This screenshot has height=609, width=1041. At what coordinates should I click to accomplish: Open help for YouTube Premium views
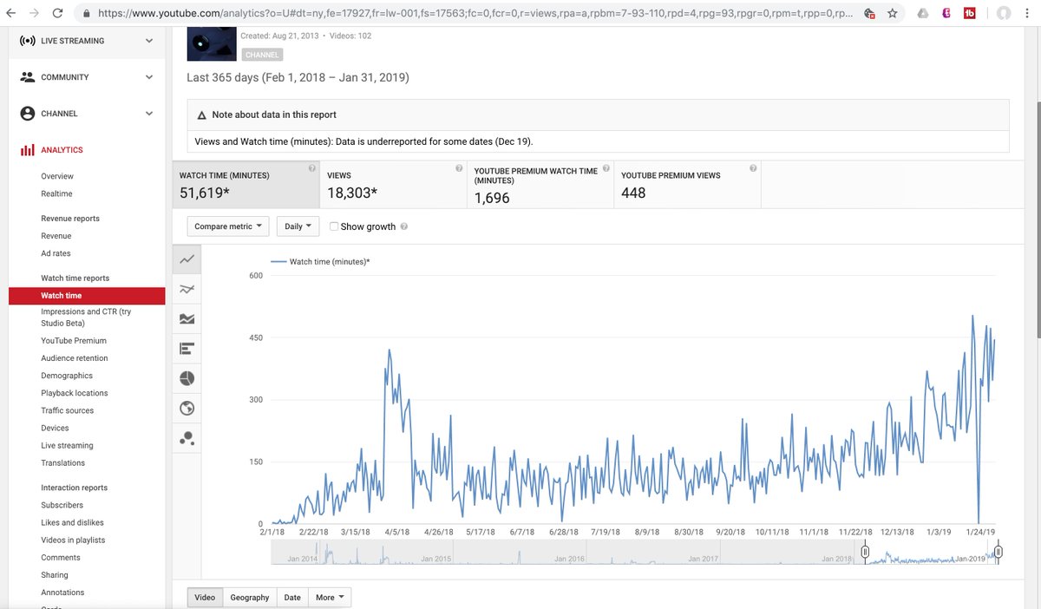tap(753, 168)
